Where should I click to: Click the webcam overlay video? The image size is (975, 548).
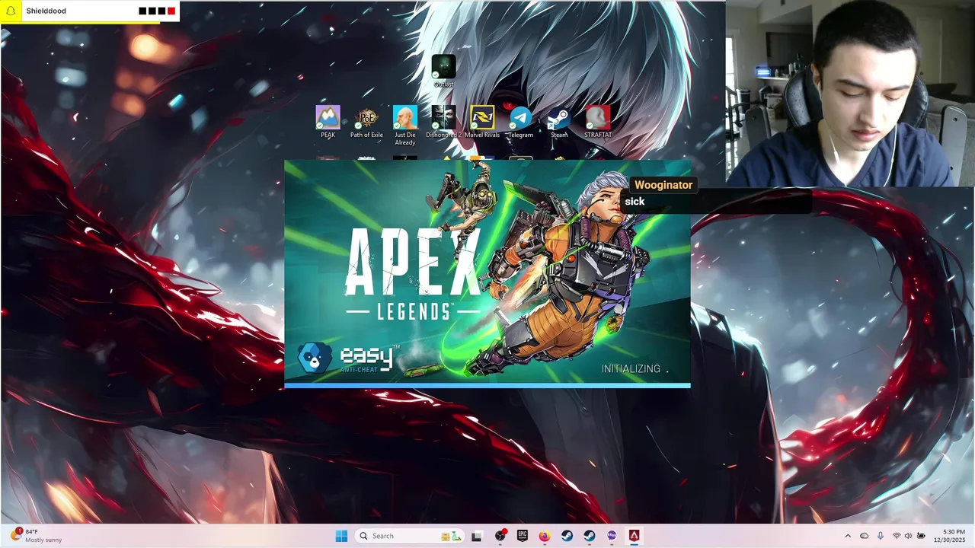tap(850, 93)
